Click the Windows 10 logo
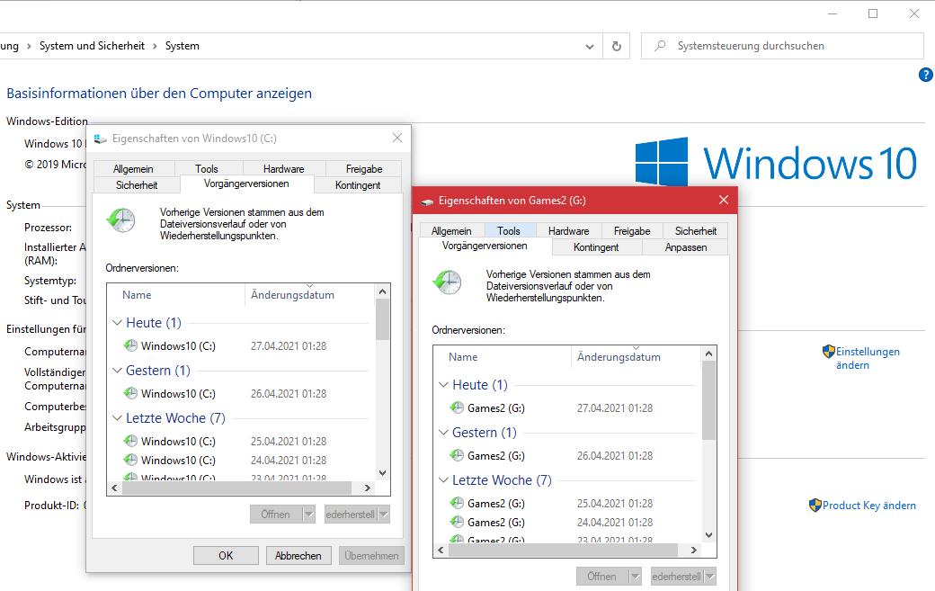The height and width of the screenshot is (591, 935). (776, 162)
